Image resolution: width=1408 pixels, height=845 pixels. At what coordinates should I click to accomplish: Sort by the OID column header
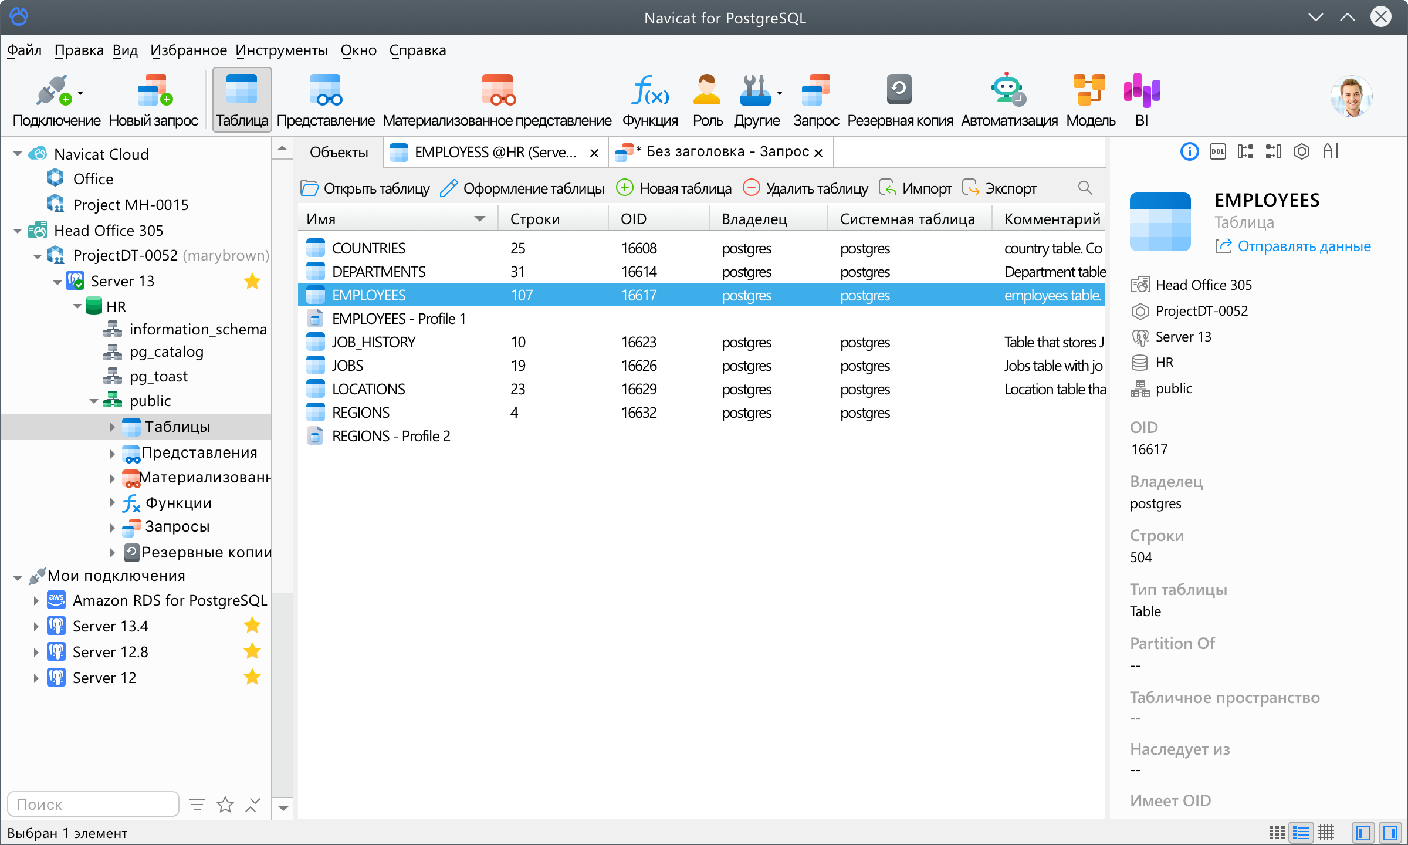[x=658, y=219]
